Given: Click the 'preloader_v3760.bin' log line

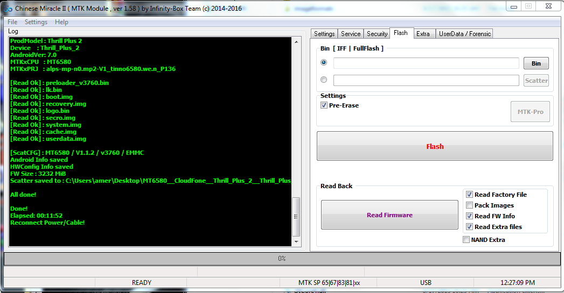Looking at the screenshot, I should 59,83.
